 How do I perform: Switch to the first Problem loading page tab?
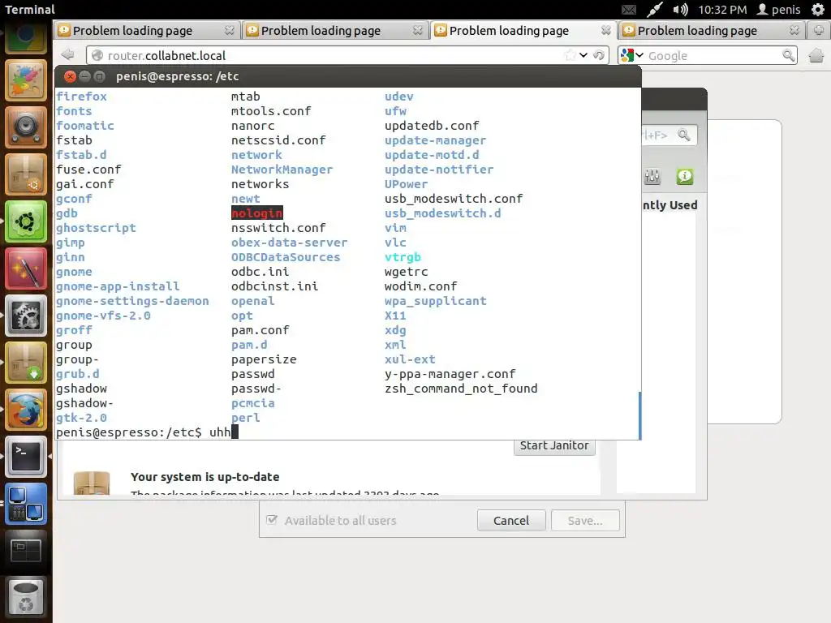point(147,30)
